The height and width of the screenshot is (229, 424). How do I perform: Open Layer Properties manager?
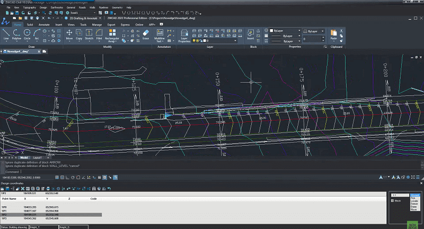pos(184,36)
